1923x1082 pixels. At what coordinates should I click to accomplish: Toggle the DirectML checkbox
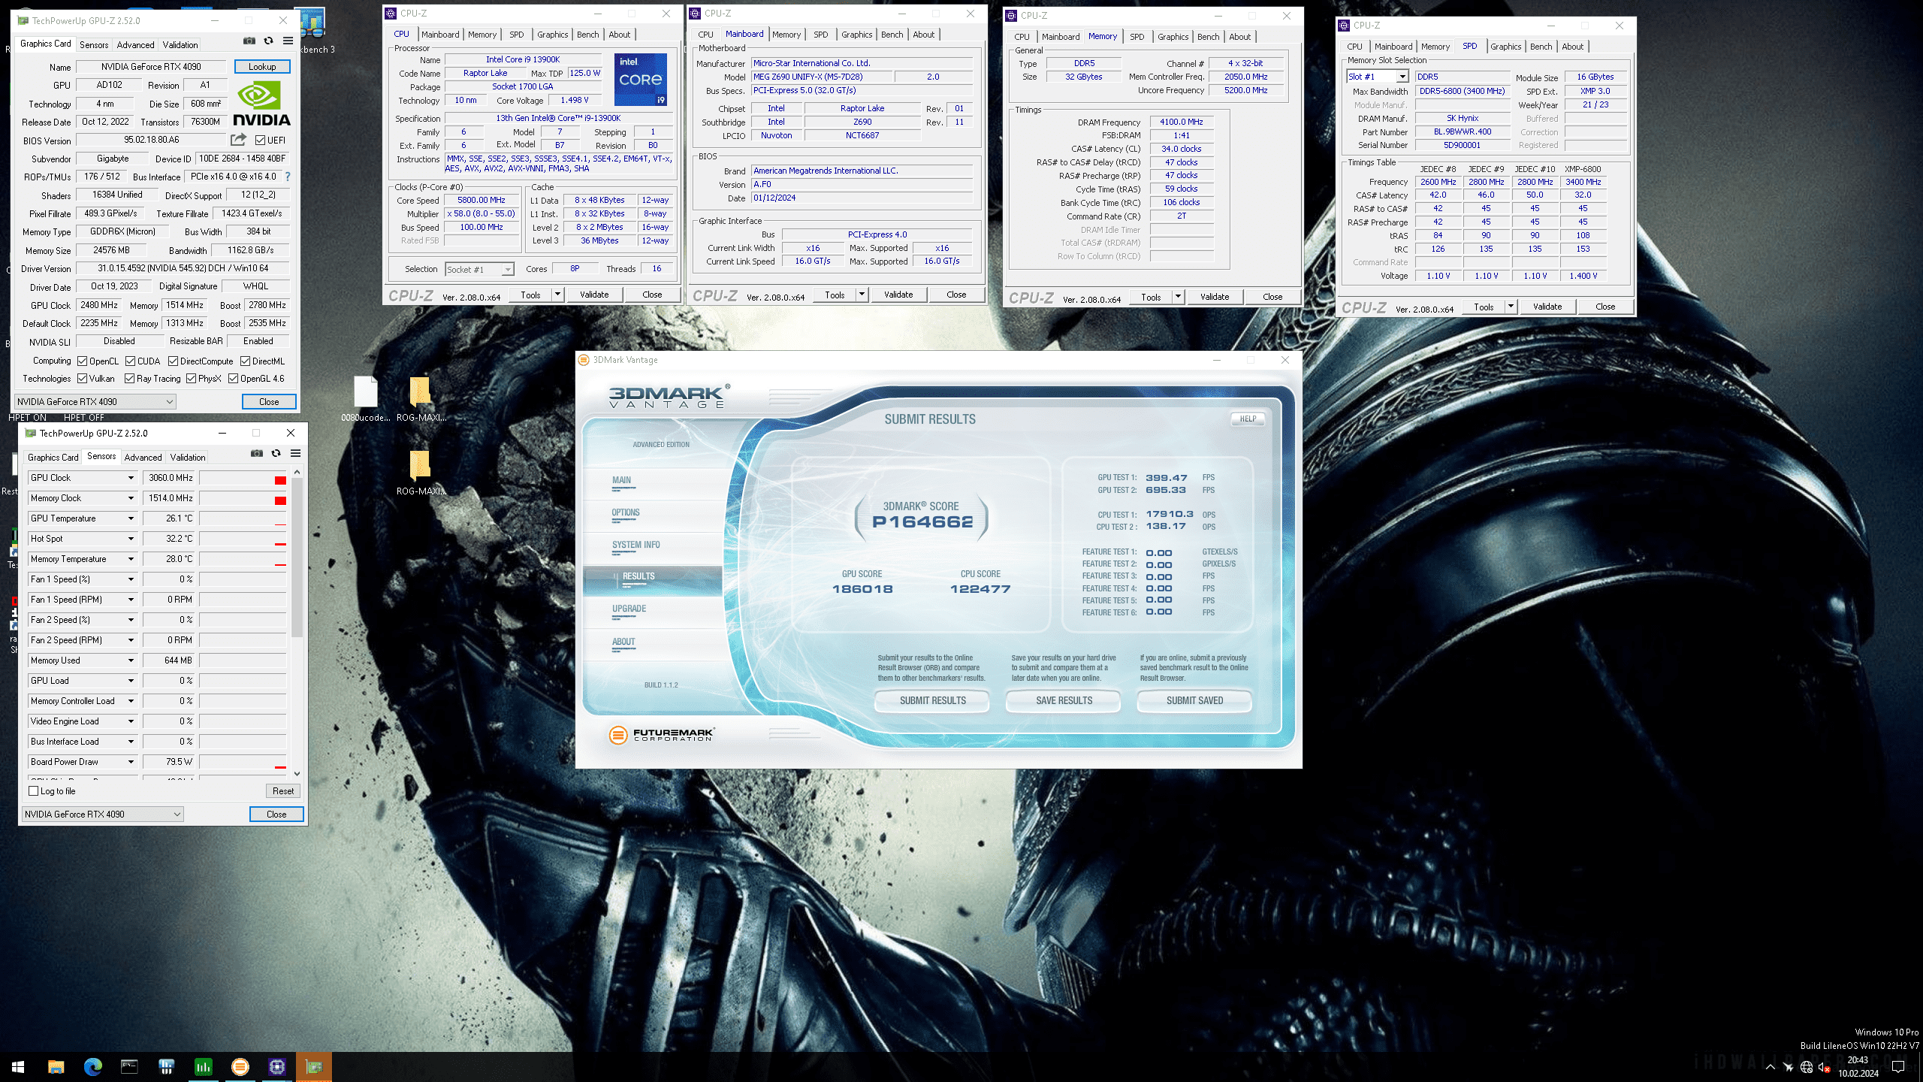click(245, 361)
